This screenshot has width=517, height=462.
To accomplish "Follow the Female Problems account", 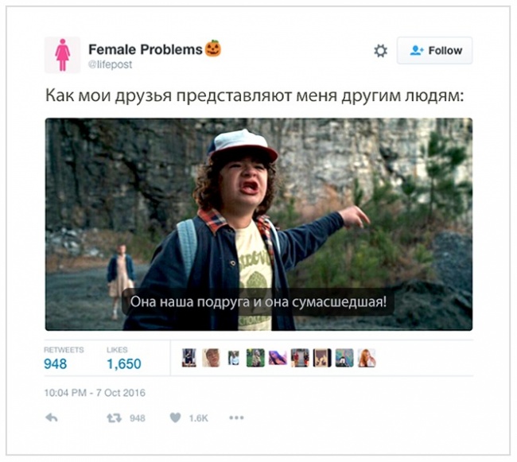I will [434, 50].
